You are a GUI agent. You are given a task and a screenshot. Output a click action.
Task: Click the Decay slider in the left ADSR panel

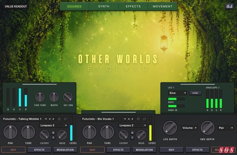click(x=14, y=97)
